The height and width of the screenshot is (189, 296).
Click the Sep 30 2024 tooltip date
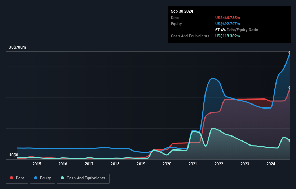click(182, 11)
